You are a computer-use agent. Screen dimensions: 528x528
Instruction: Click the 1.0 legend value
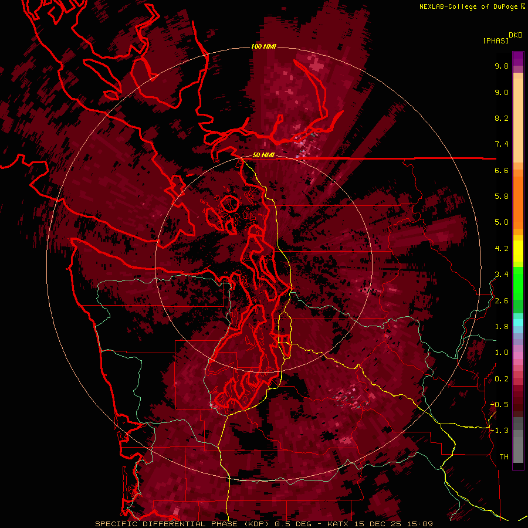tap(502, 353)
